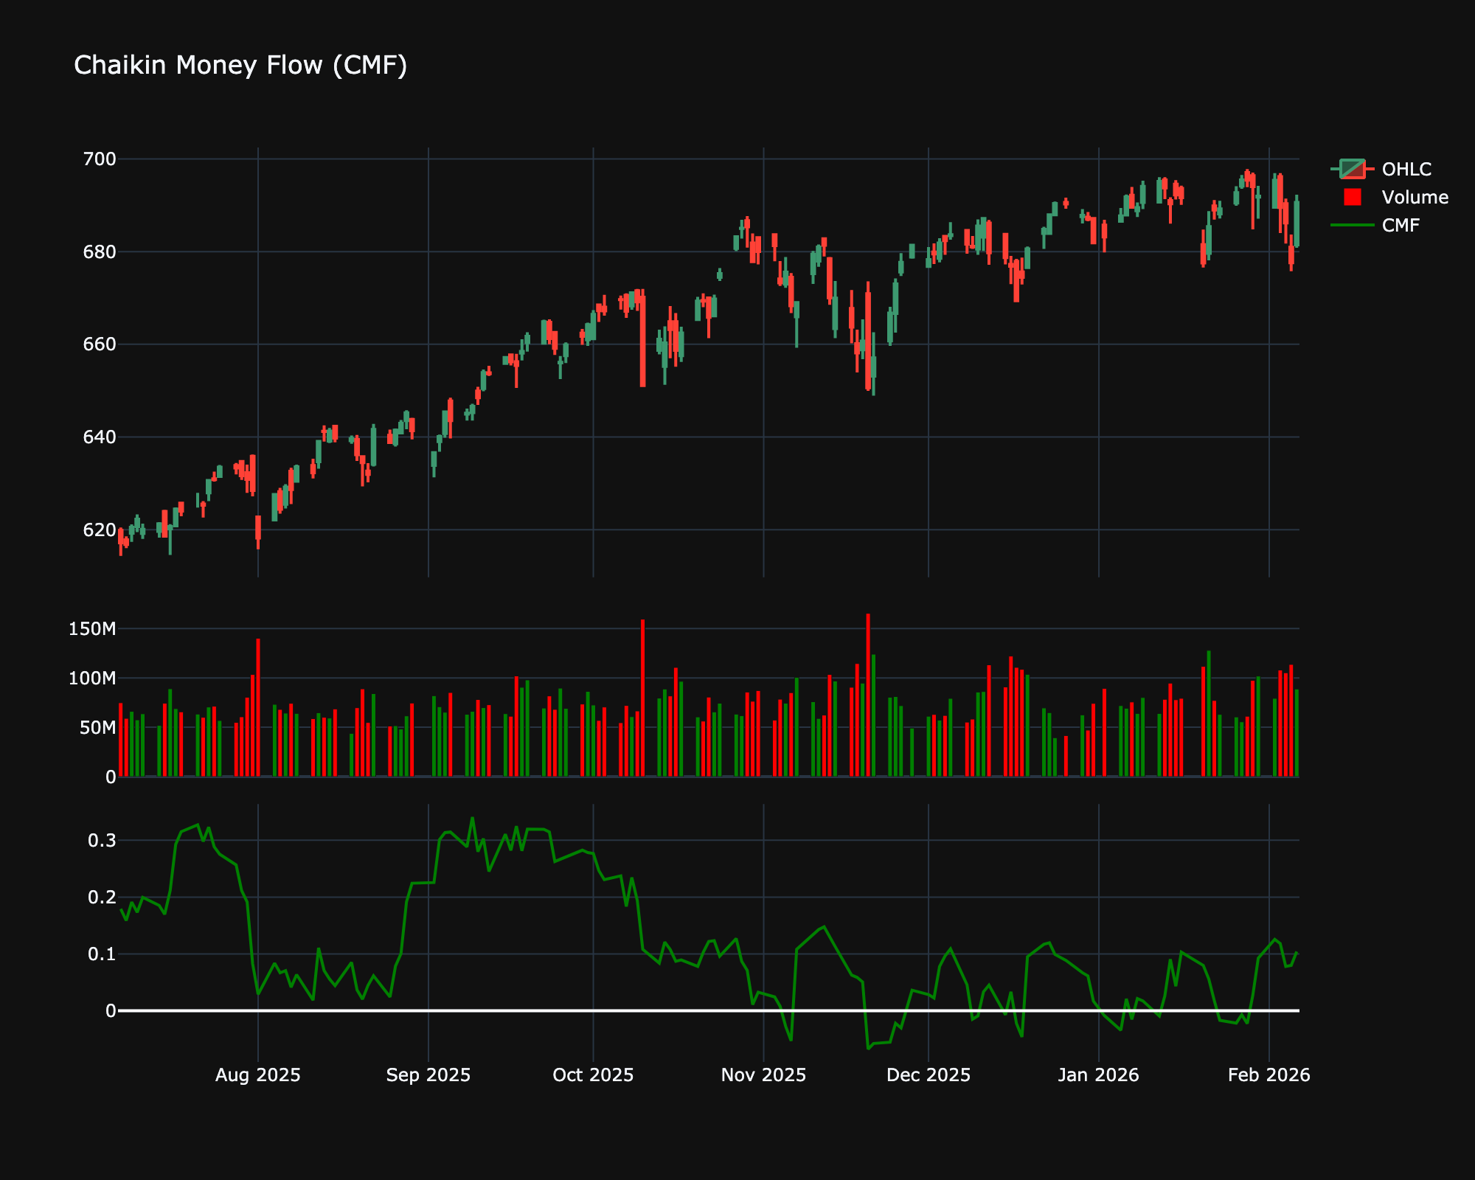The image size is (1475, 1180).
Task: Click the 700 price axis label
Action: tap(100, 159)
